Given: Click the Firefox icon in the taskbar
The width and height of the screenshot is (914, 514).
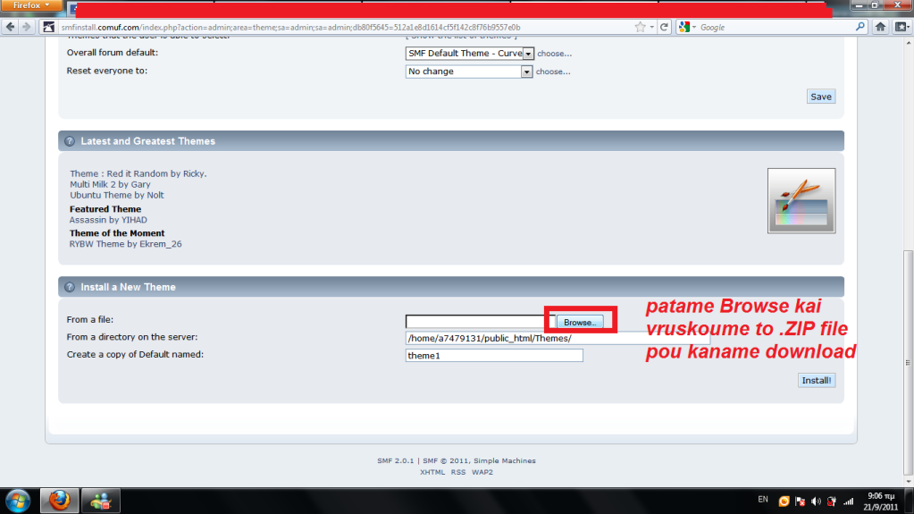Looking at the screenshot, I should 60,500.
